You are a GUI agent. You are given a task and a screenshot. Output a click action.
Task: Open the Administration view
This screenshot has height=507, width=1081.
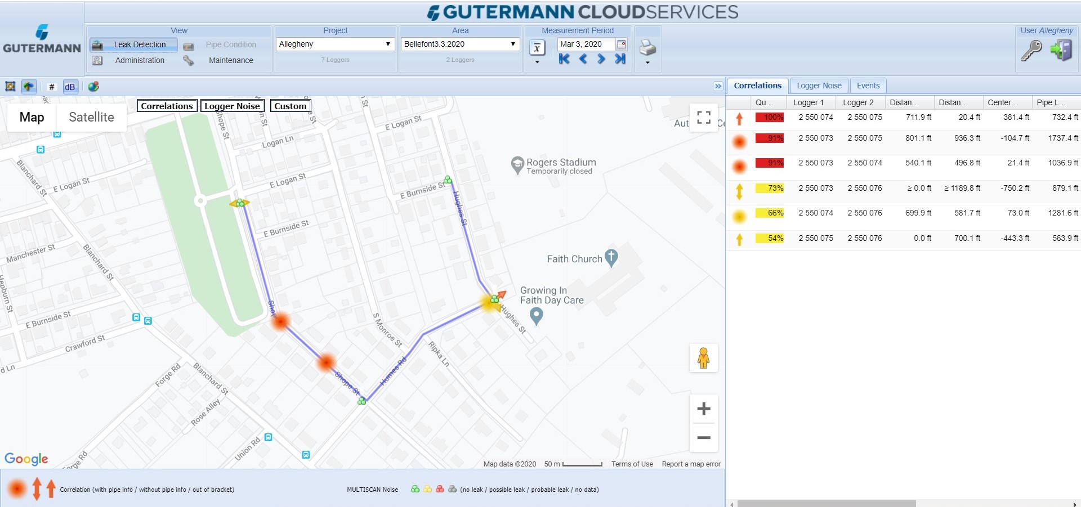140,60
